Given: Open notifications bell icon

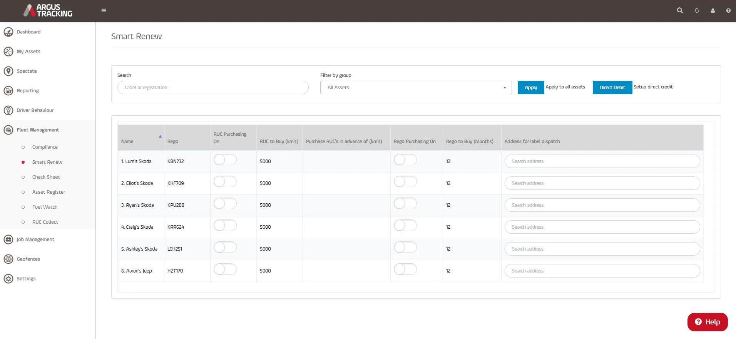Looking at the screenshot, I should point(697,11).
